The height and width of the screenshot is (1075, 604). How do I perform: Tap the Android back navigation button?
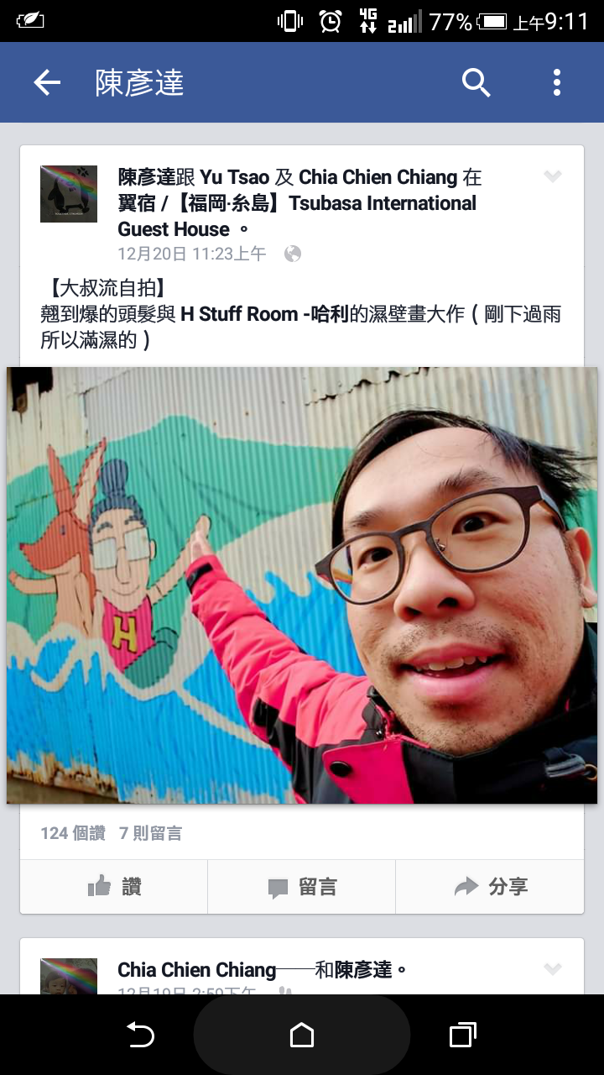[x=140, y=1036]
